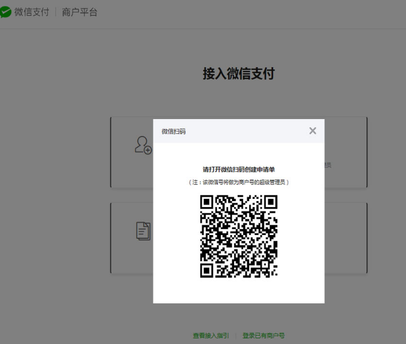Close the 微信扫码 dialog
Image resolution: width=406 pixels, height=344 pixels.
313,131
